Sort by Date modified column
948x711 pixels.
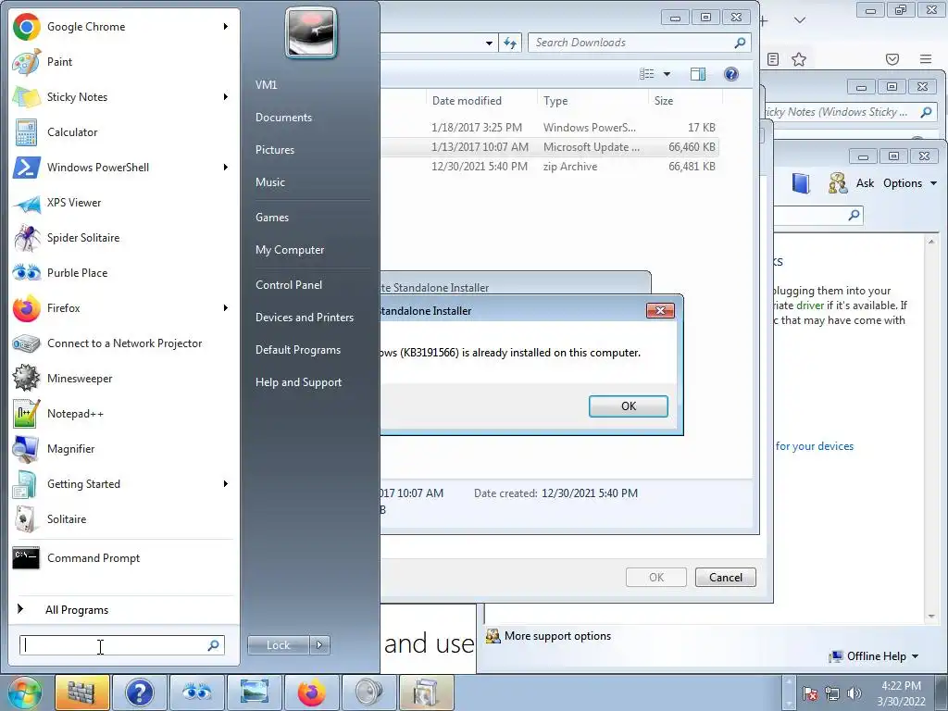coord(467,101)
